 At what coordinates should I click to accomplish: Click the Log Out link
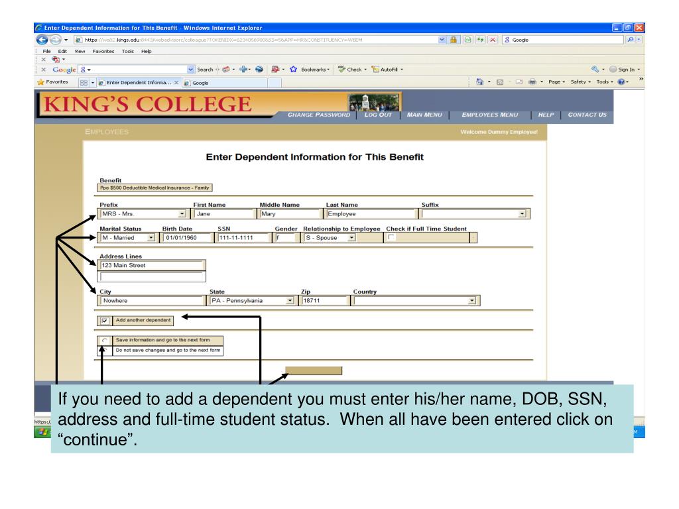(x=377, y=115)
